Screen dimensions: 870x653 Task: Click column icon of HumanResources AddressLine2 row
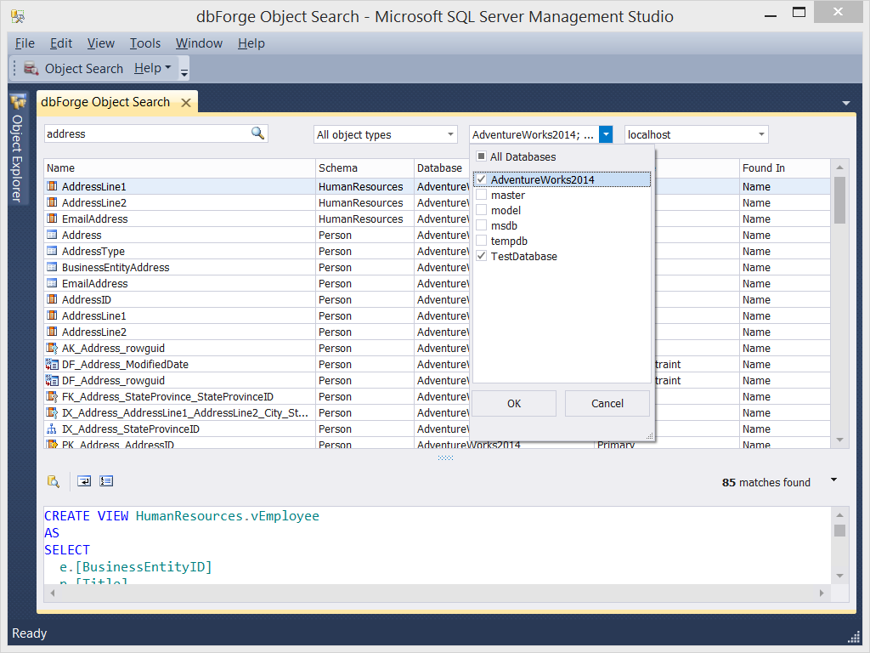point(52,202)
